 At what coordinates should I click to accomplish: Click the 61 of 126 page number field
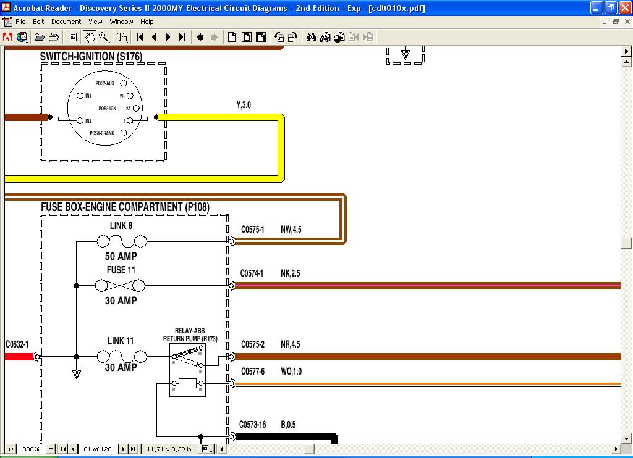tap(98, 449)
